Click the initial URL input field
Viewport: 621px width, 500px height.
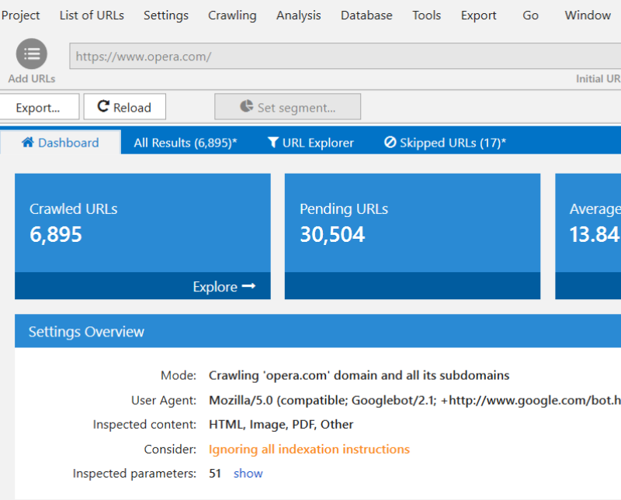[345, 56]
